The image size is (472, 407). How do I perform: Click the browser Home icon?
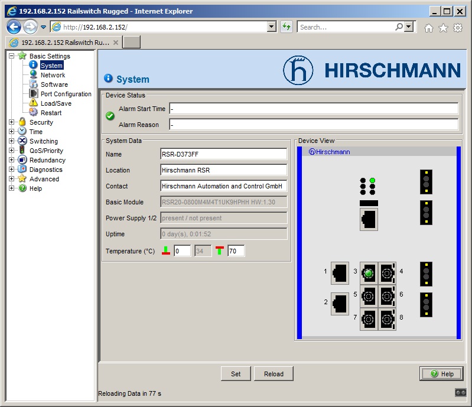[x=429, y=28]
